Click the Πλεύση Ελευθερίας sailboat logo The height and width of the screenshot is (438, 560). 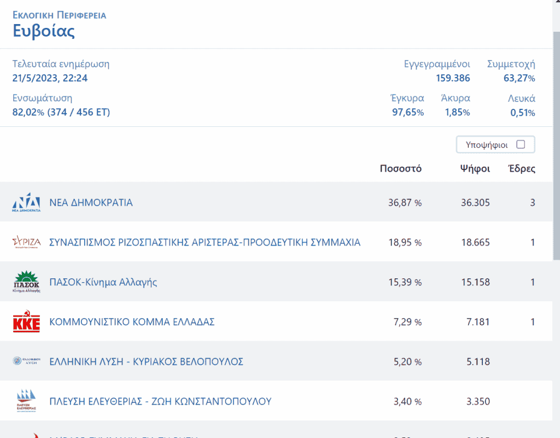pos(26,401)
